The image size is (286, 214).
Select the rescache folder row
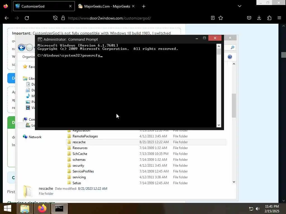click(x=146, y=142)
